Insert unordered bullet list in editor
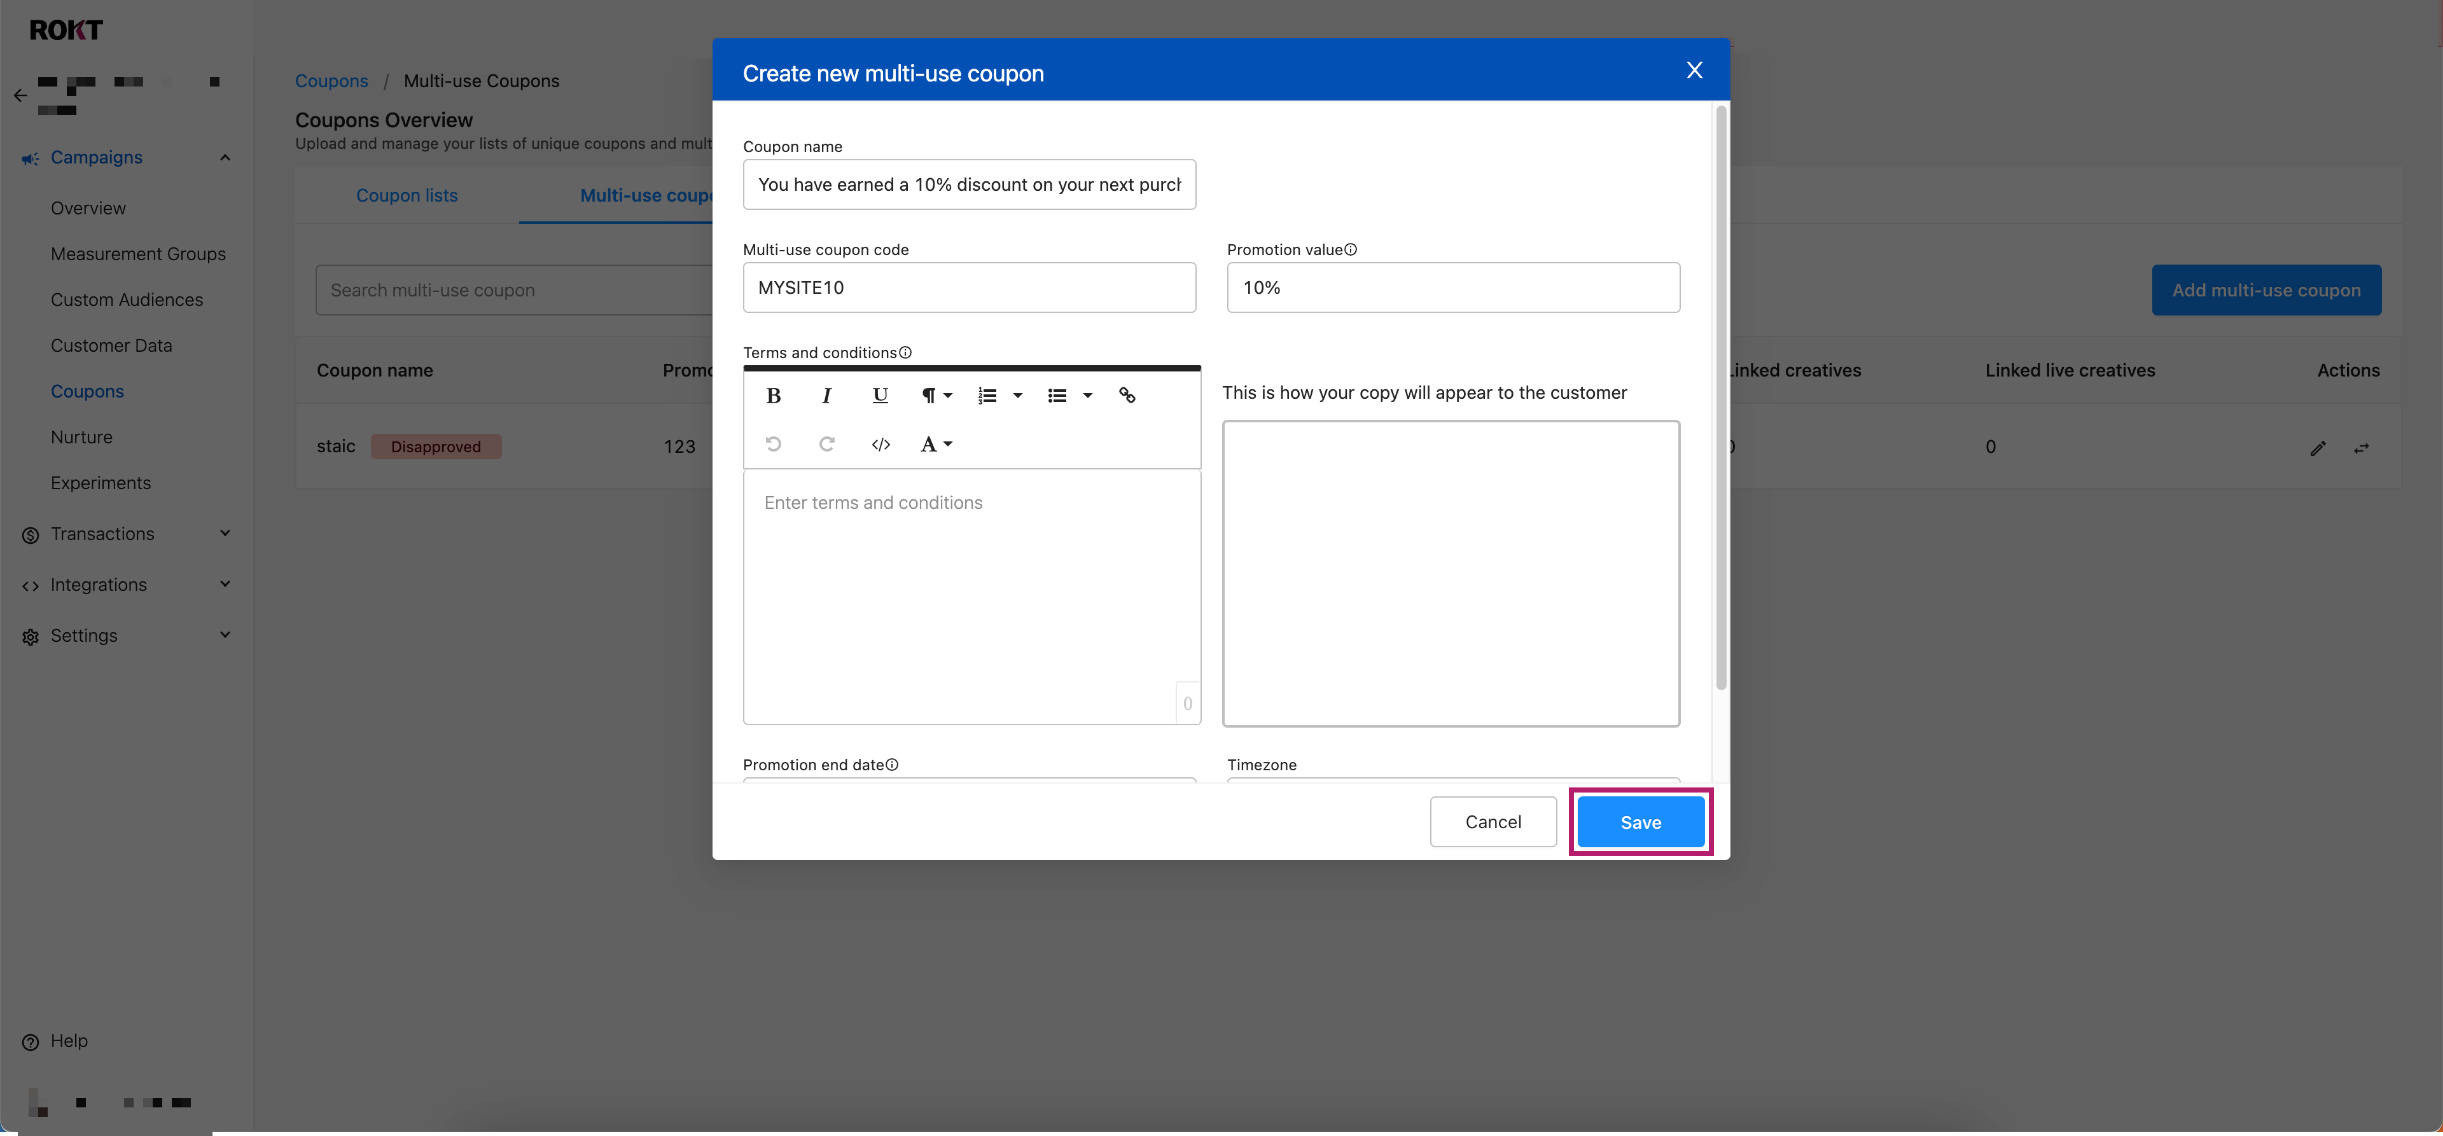Image resolution: width=2443 pixels, height=1136 pixels. point(1057,396)
